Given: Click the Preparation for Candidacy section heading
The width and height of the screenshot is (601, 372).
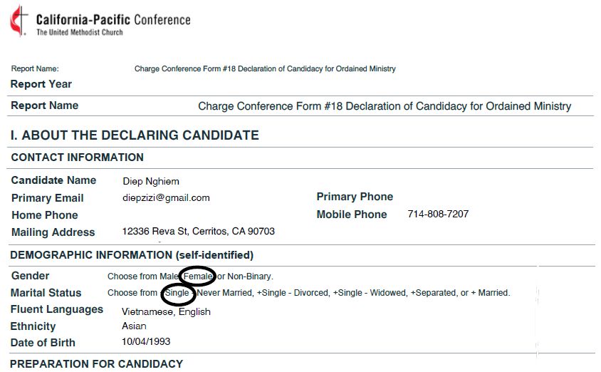Looking at the screenshot, I should coord(97,363).
